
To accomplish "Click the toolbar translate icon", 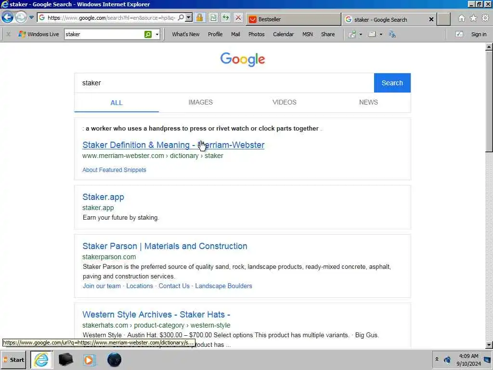I will pyautogui.click(x=392, y=34).
